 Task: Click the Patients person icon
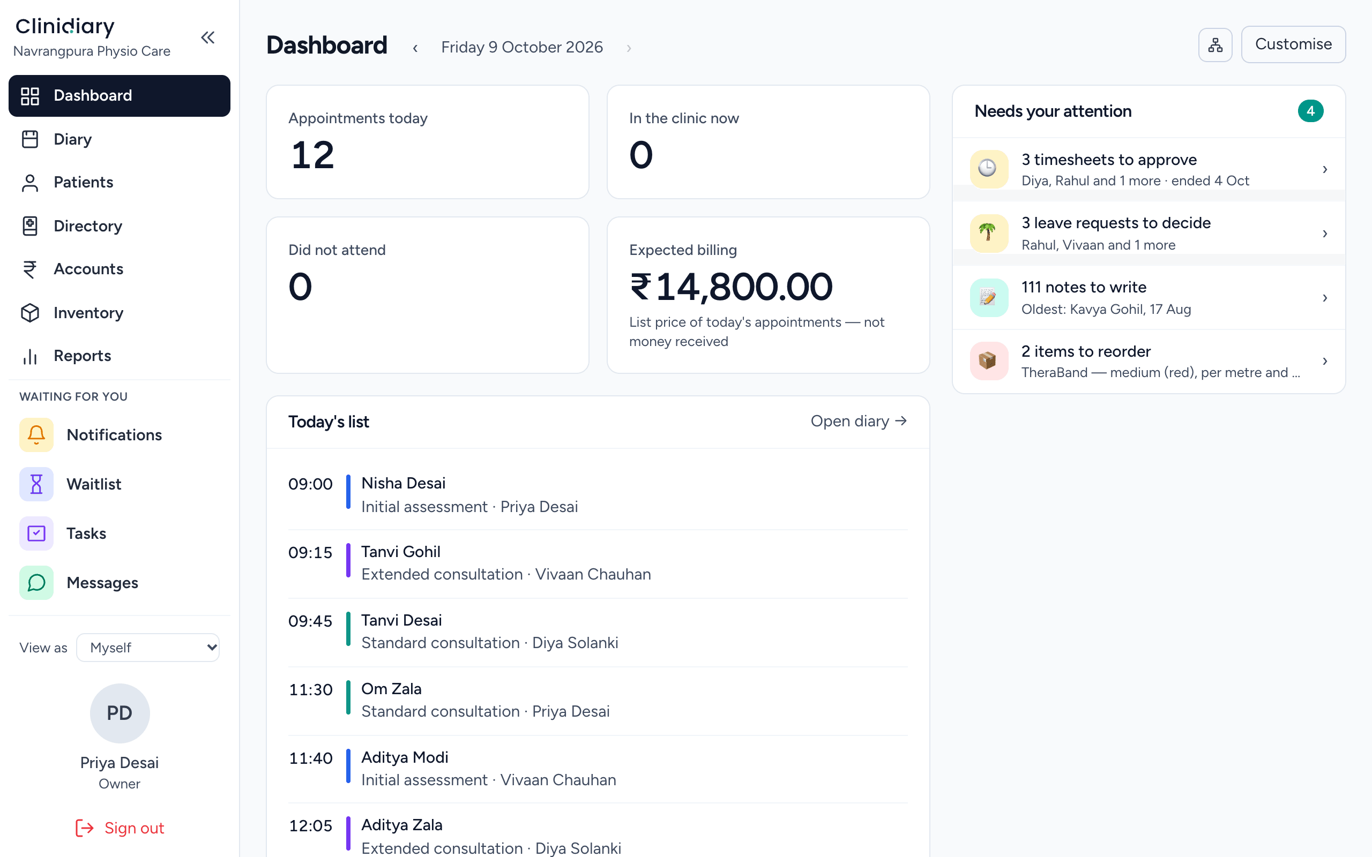click(x=30, y=183)
